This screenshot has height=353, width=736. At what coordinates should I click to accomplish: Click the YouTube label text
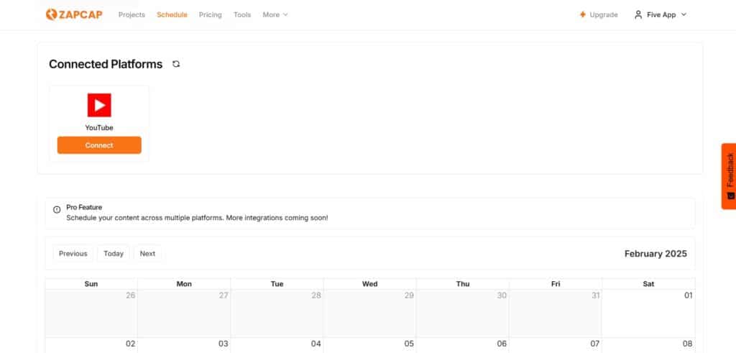click(99, 128)
